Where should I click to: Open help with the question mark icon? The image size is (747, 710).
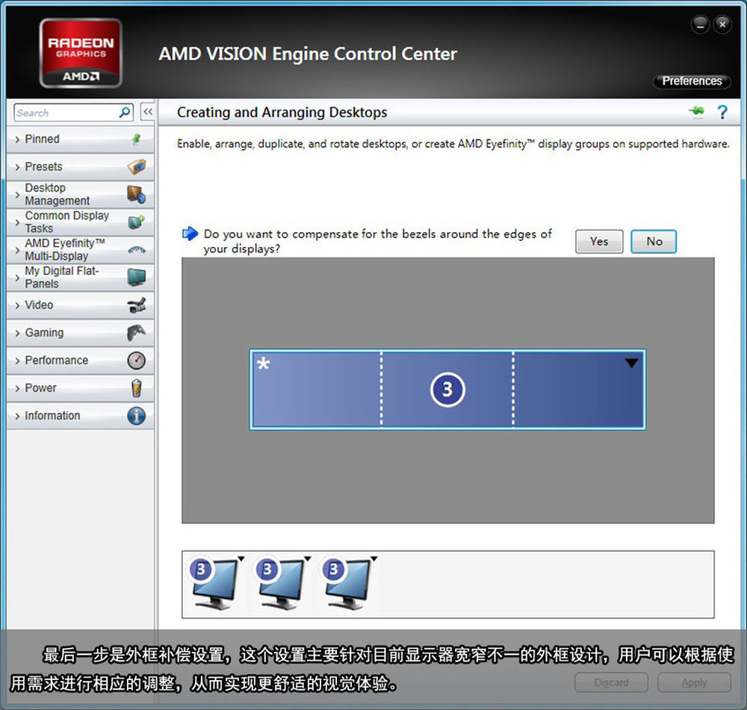(722, 113)
